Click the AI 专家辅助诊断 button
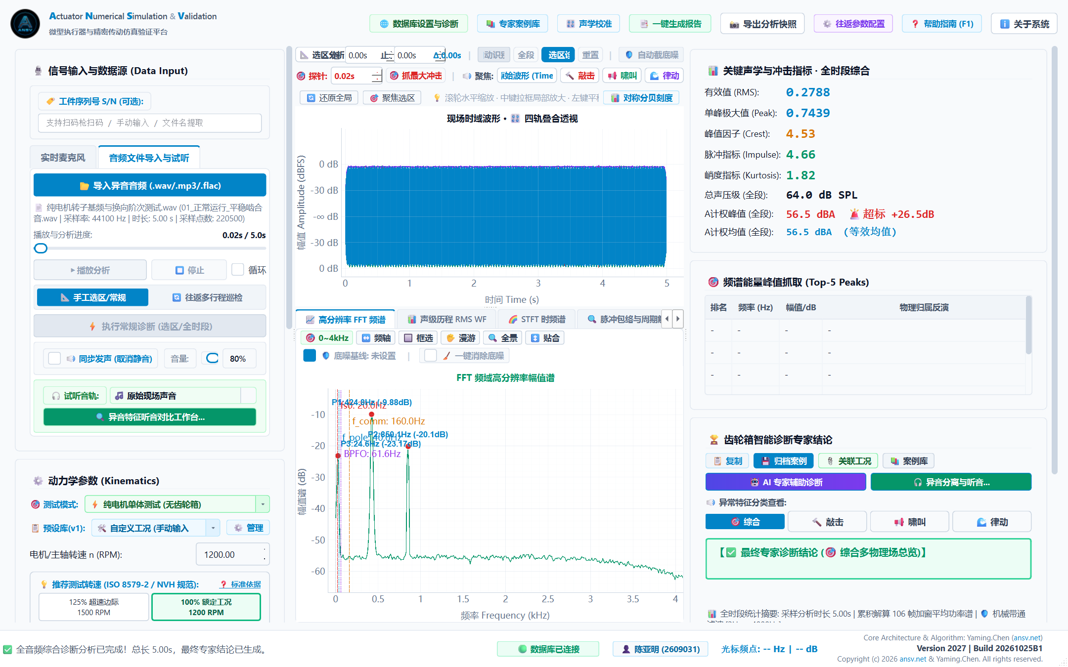 tap(786, 482)
